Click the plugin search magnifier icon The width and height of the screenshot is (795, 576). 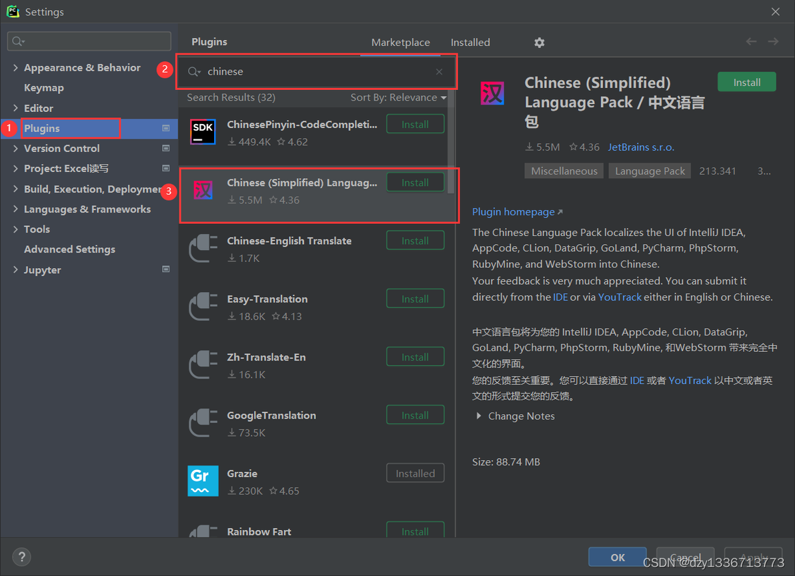(x=193, y=72)
